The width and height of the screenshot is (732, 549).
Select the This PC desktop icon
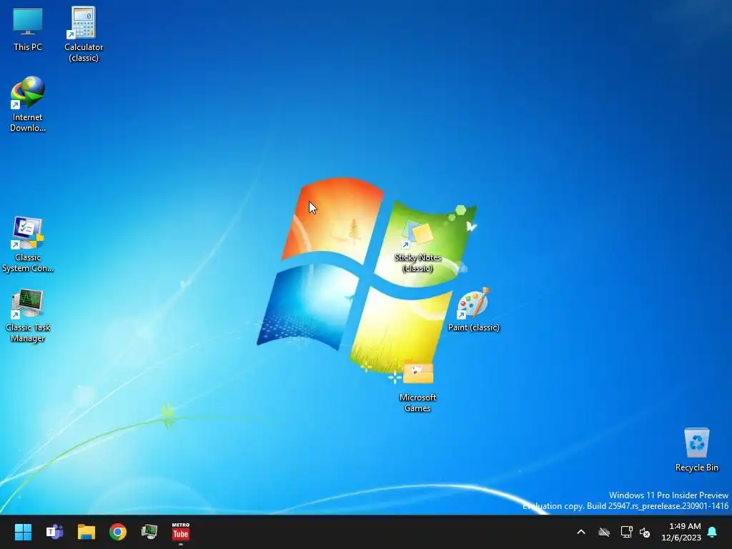(28, 29)
